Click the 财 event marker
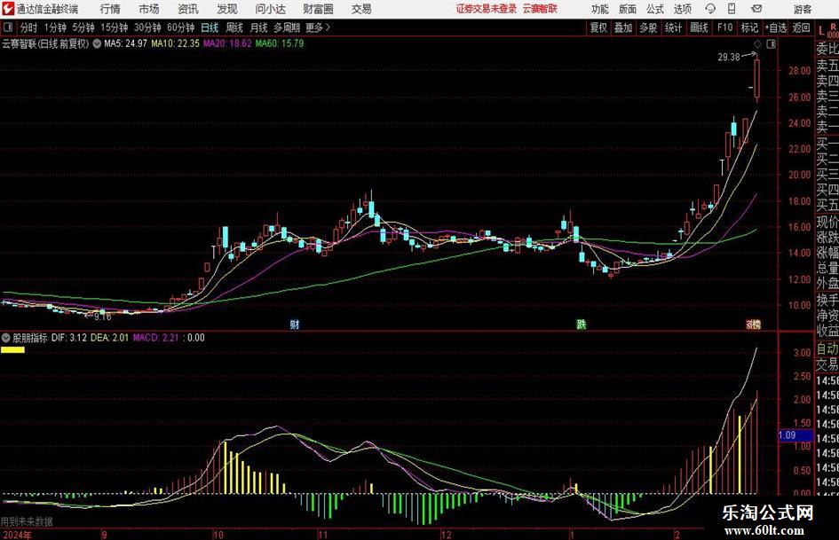The width and height of the screenshot is (839, 540). click(294, 324)
